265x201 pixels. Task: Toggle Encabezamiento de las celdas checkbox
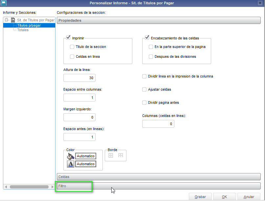coord(147,37)
